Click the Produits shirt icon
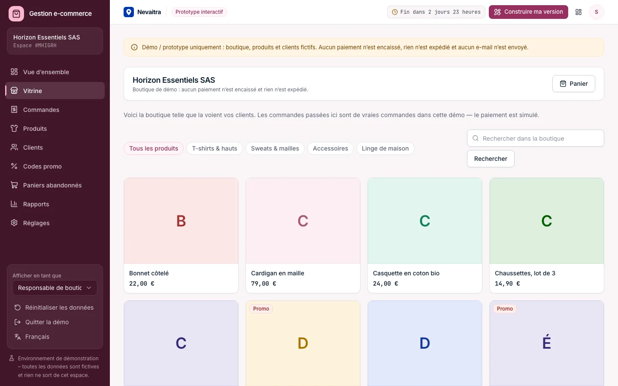Screen dimensions: 618x386 coord(14,128)
